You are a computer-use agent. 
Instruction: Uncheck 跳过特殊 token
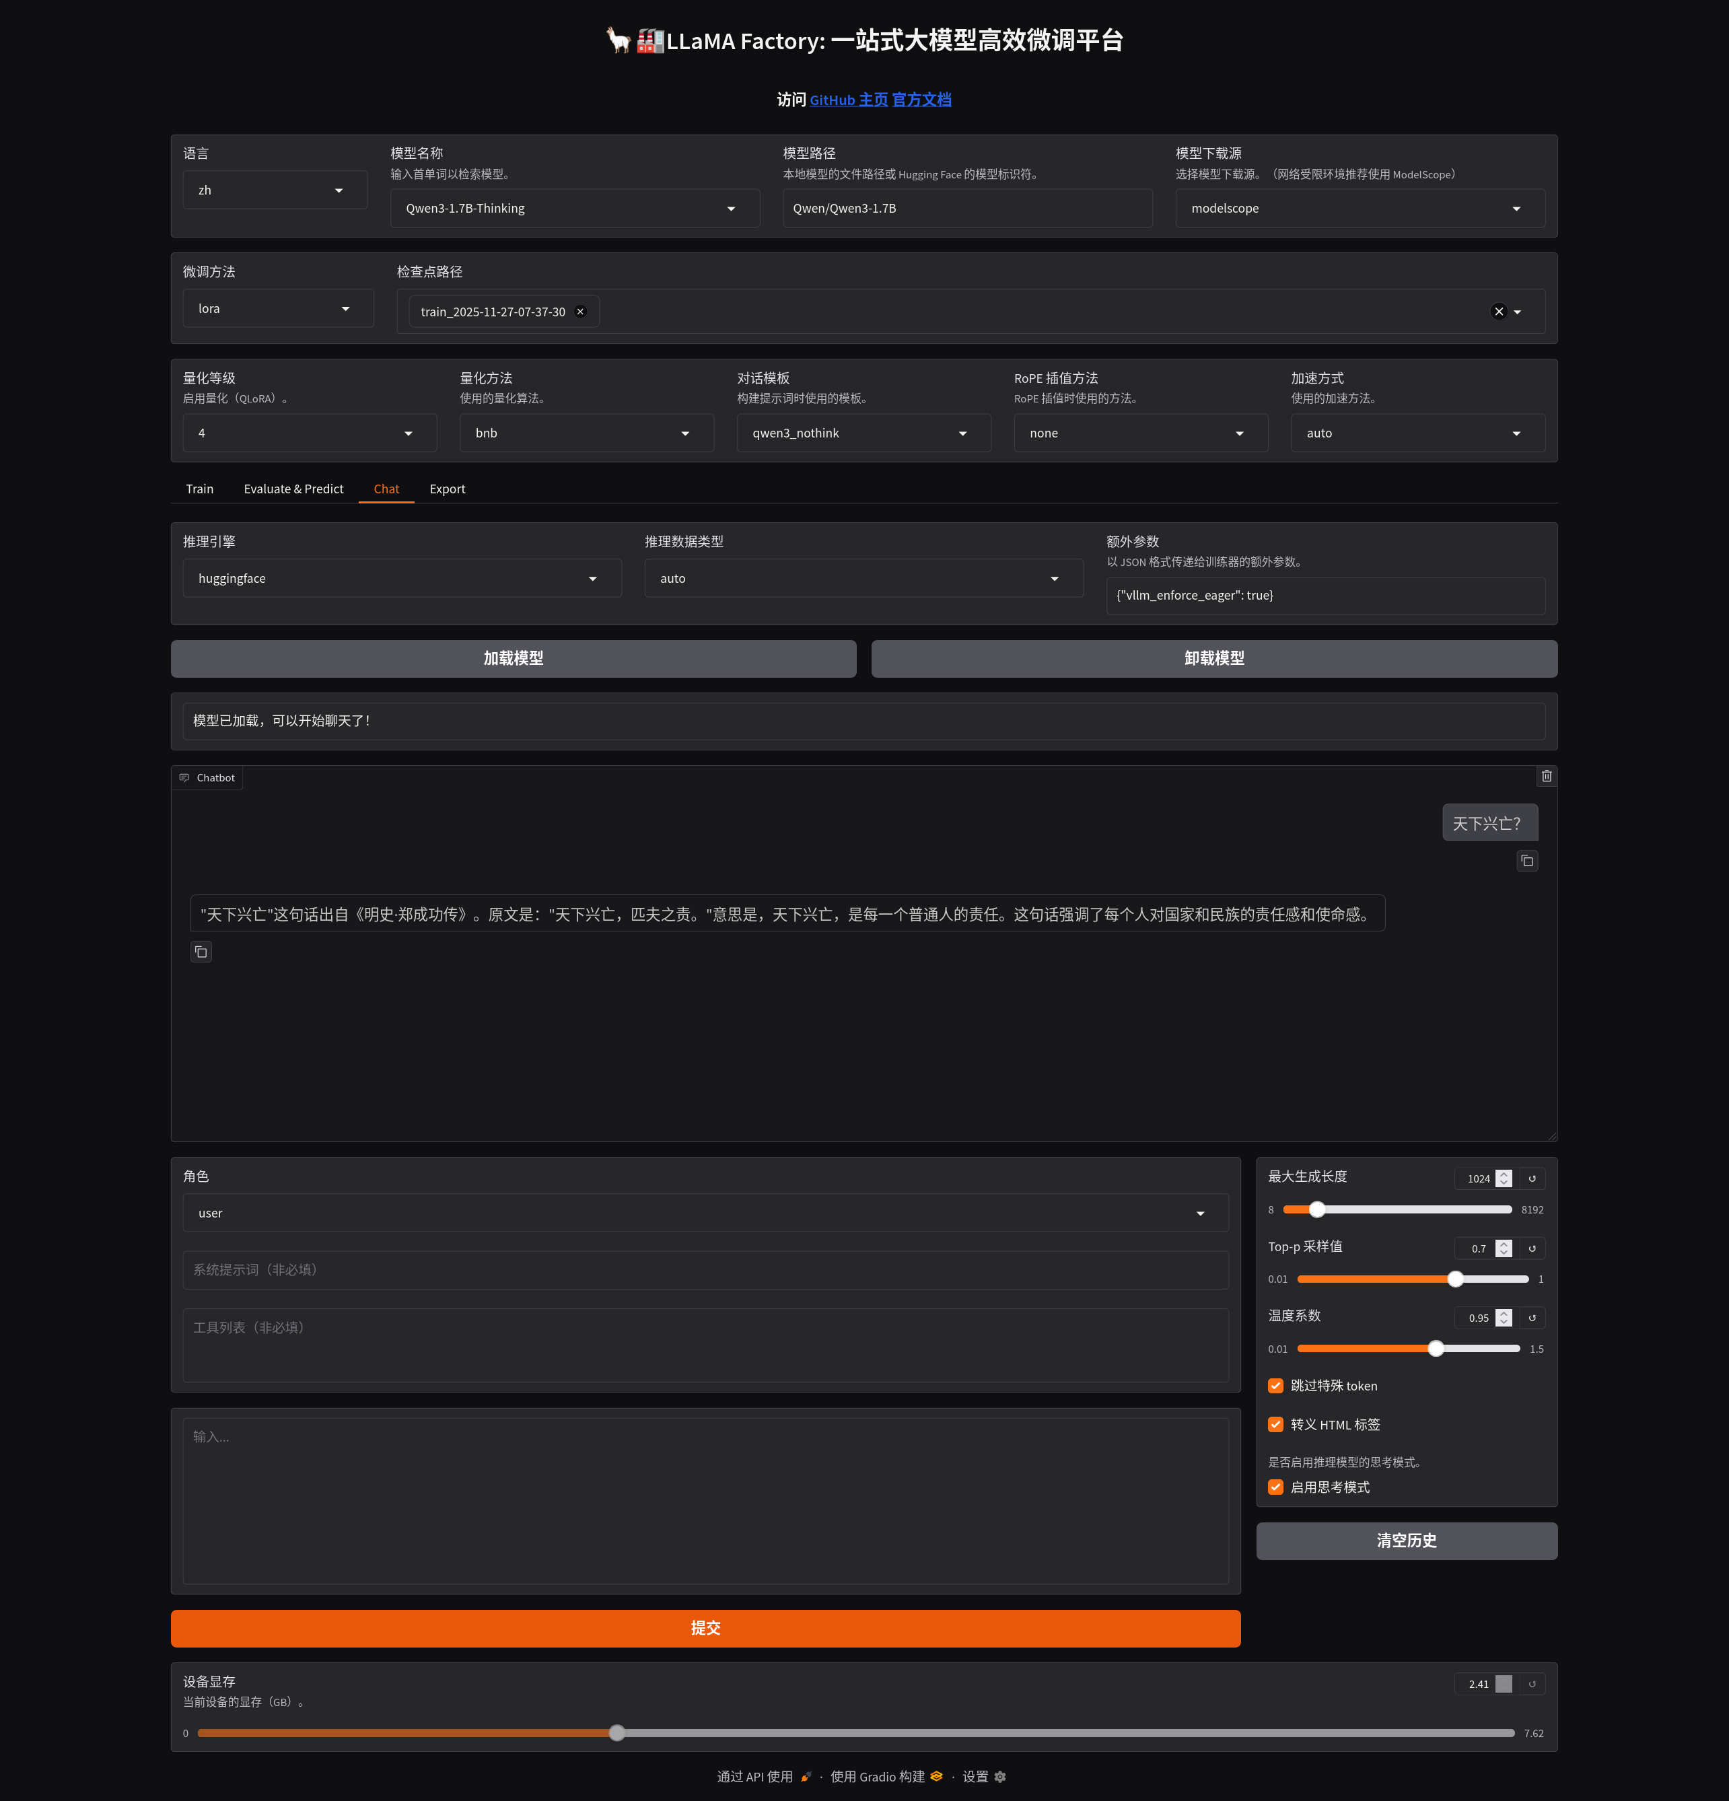pyautogui.click(x=1275, y=1386)
